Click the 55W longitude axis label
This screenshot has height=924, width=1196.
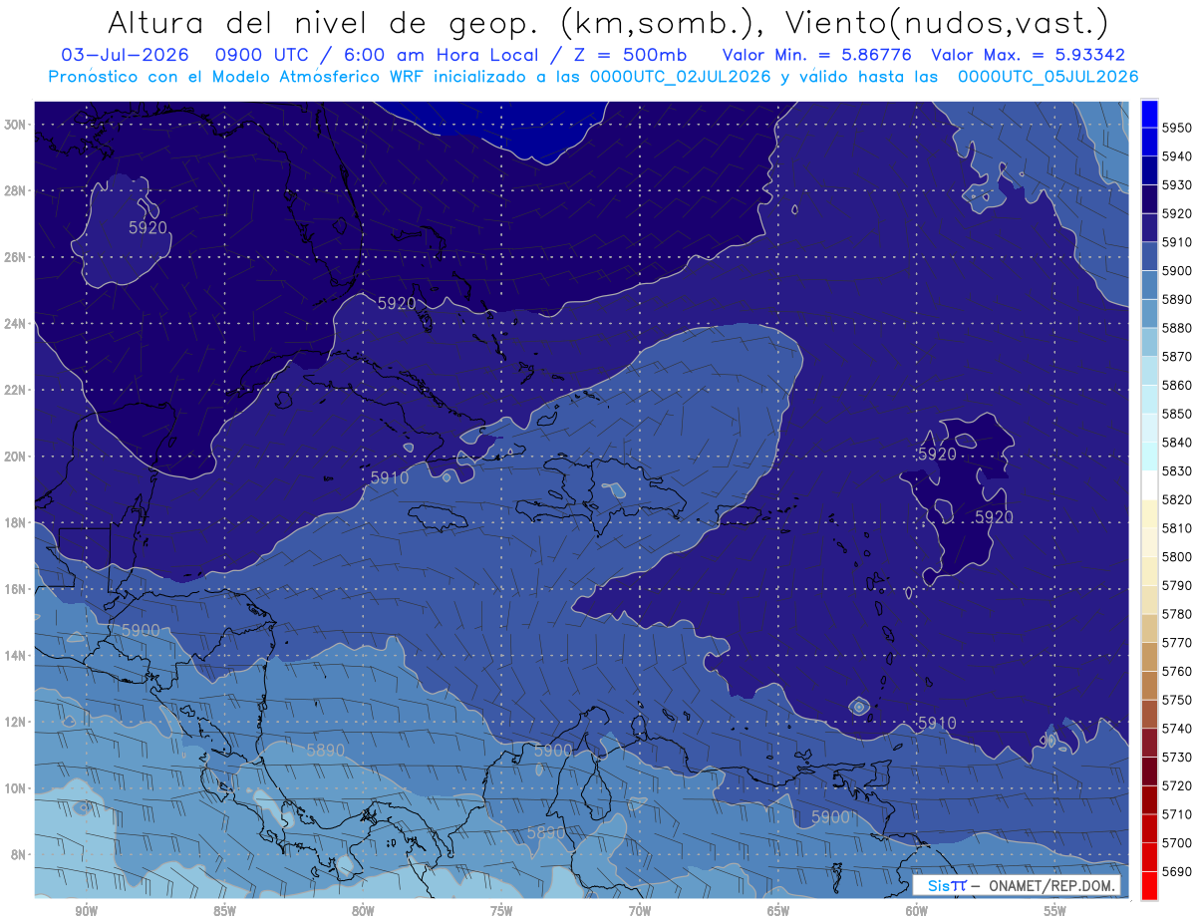point(1055,911)
